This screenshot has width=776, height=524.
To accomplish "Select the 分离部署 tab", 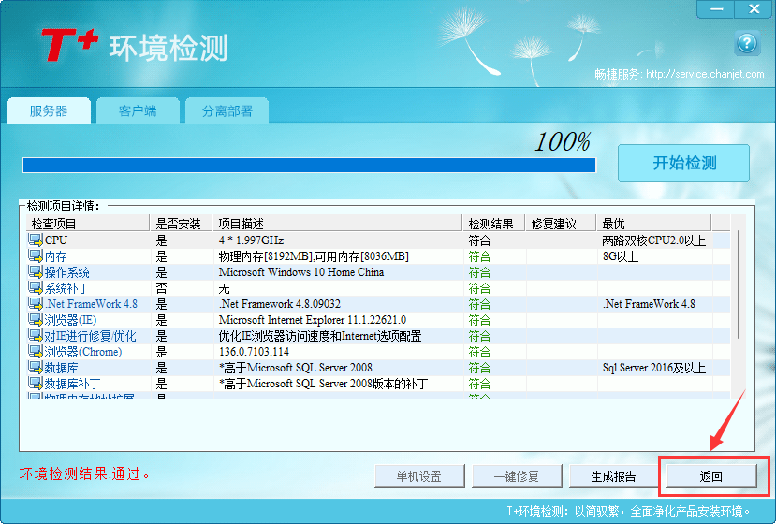I will point(227,110).
